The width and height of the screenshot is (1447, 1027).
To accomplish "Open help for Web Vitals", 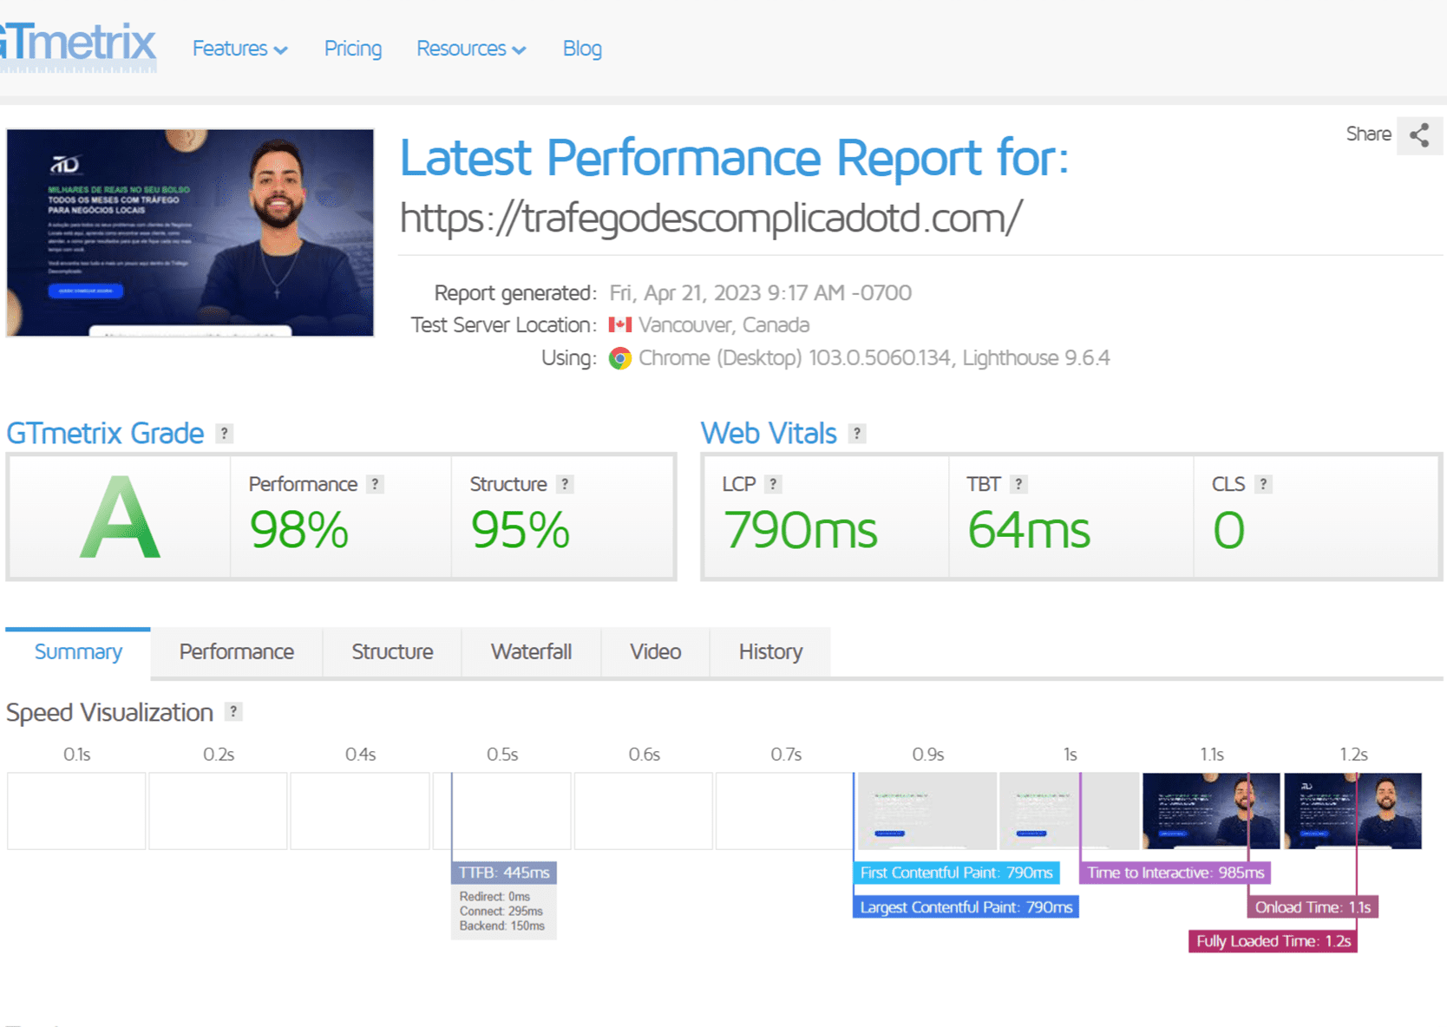I will (x=857, y=433).
